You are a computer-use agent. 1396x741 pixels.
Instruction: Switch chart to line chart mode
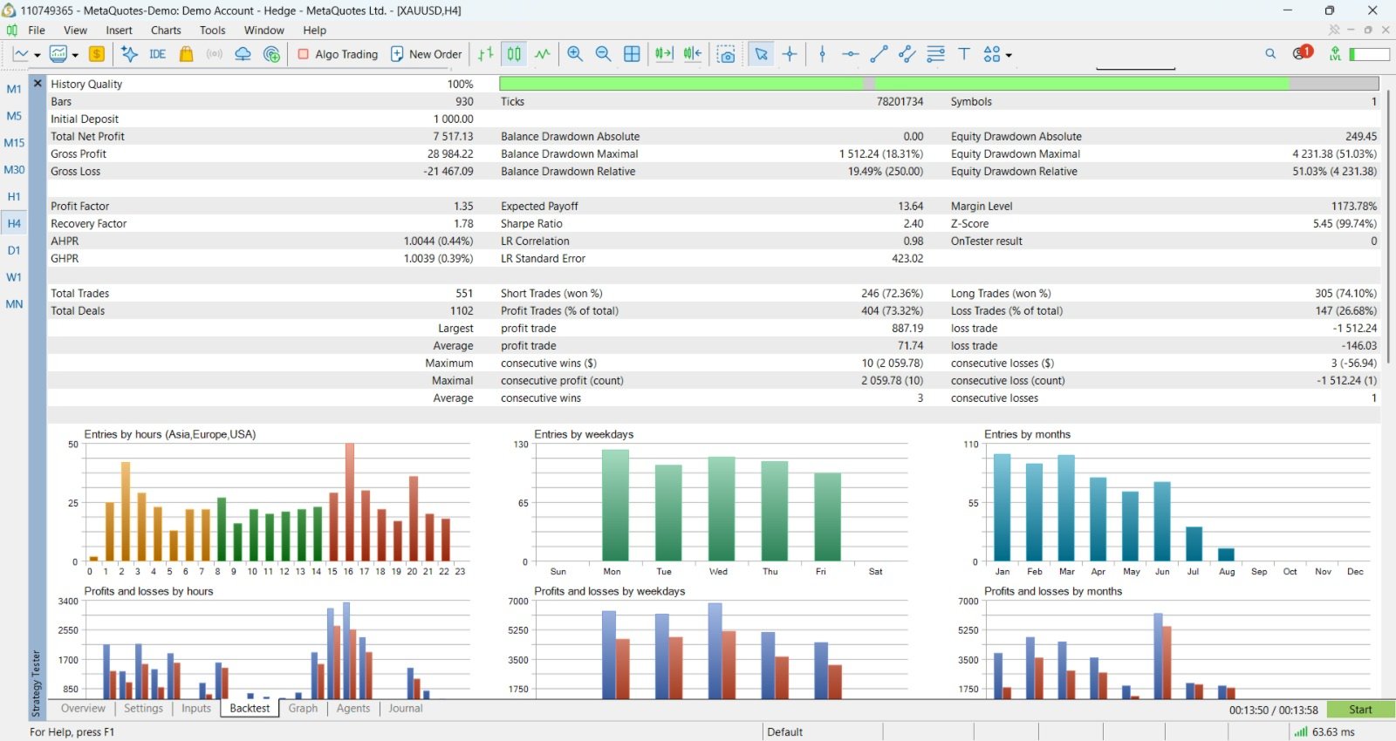[x=543, y=54]
